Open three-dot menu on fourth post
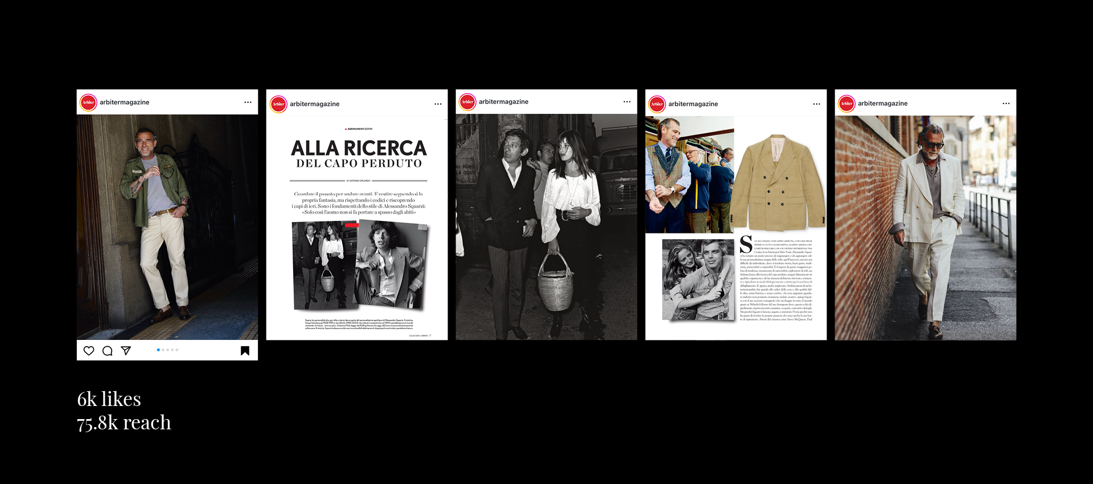Viewport: 1093px width, 484px height. 816,104
